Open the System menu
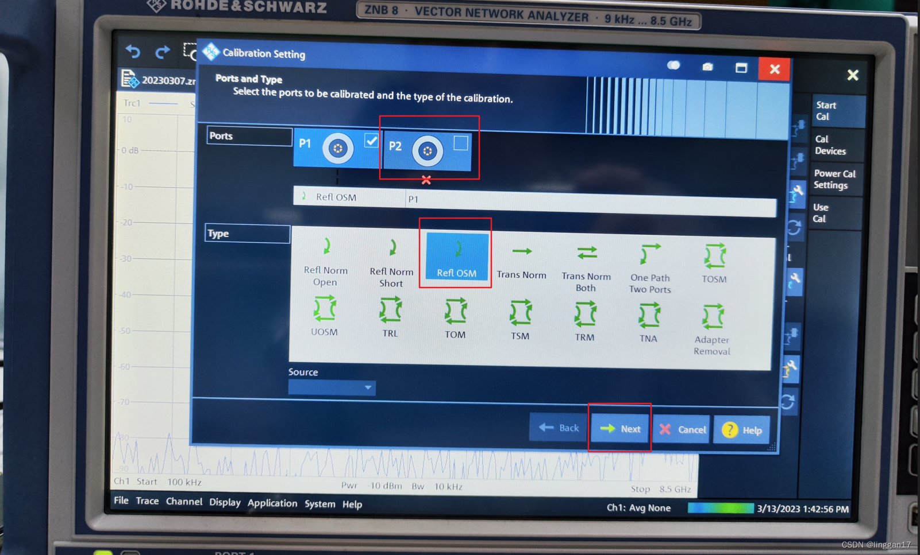Image resolution: width=920 pixels, height=555 pixels. [x=320, y=504]
